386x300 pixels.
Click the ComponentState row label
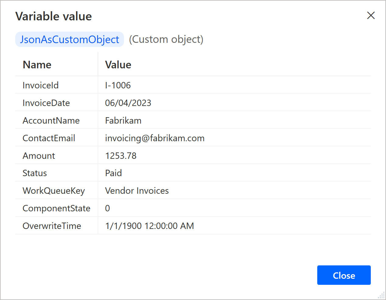(x=57, y=208)
